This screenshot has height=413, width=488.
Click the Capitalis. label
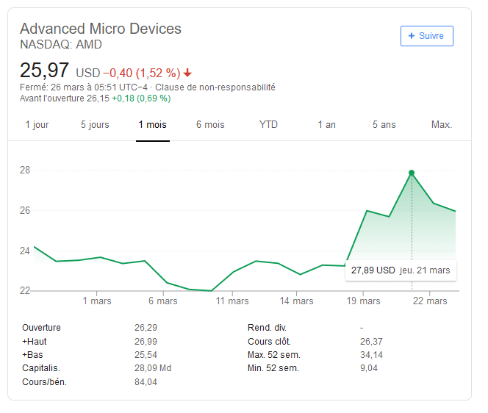pos(41,368)
